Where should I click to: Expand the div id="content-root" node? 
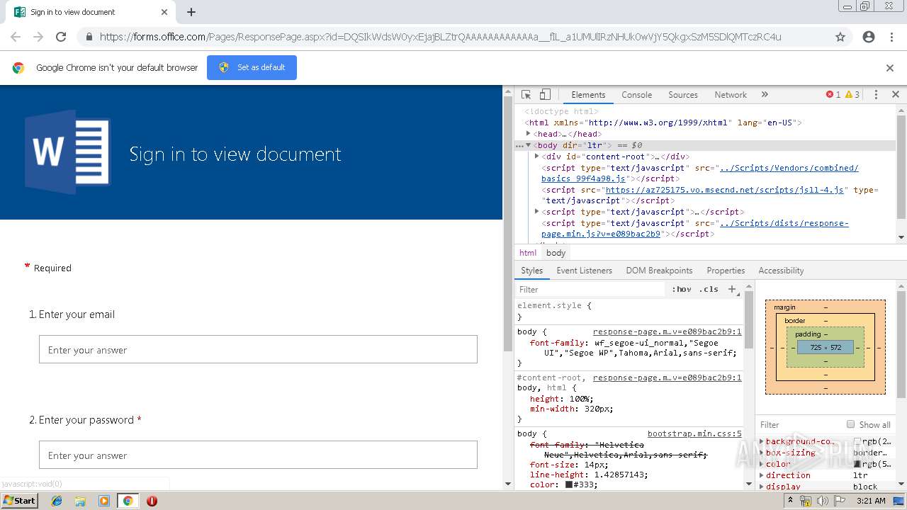pos(536,157)
